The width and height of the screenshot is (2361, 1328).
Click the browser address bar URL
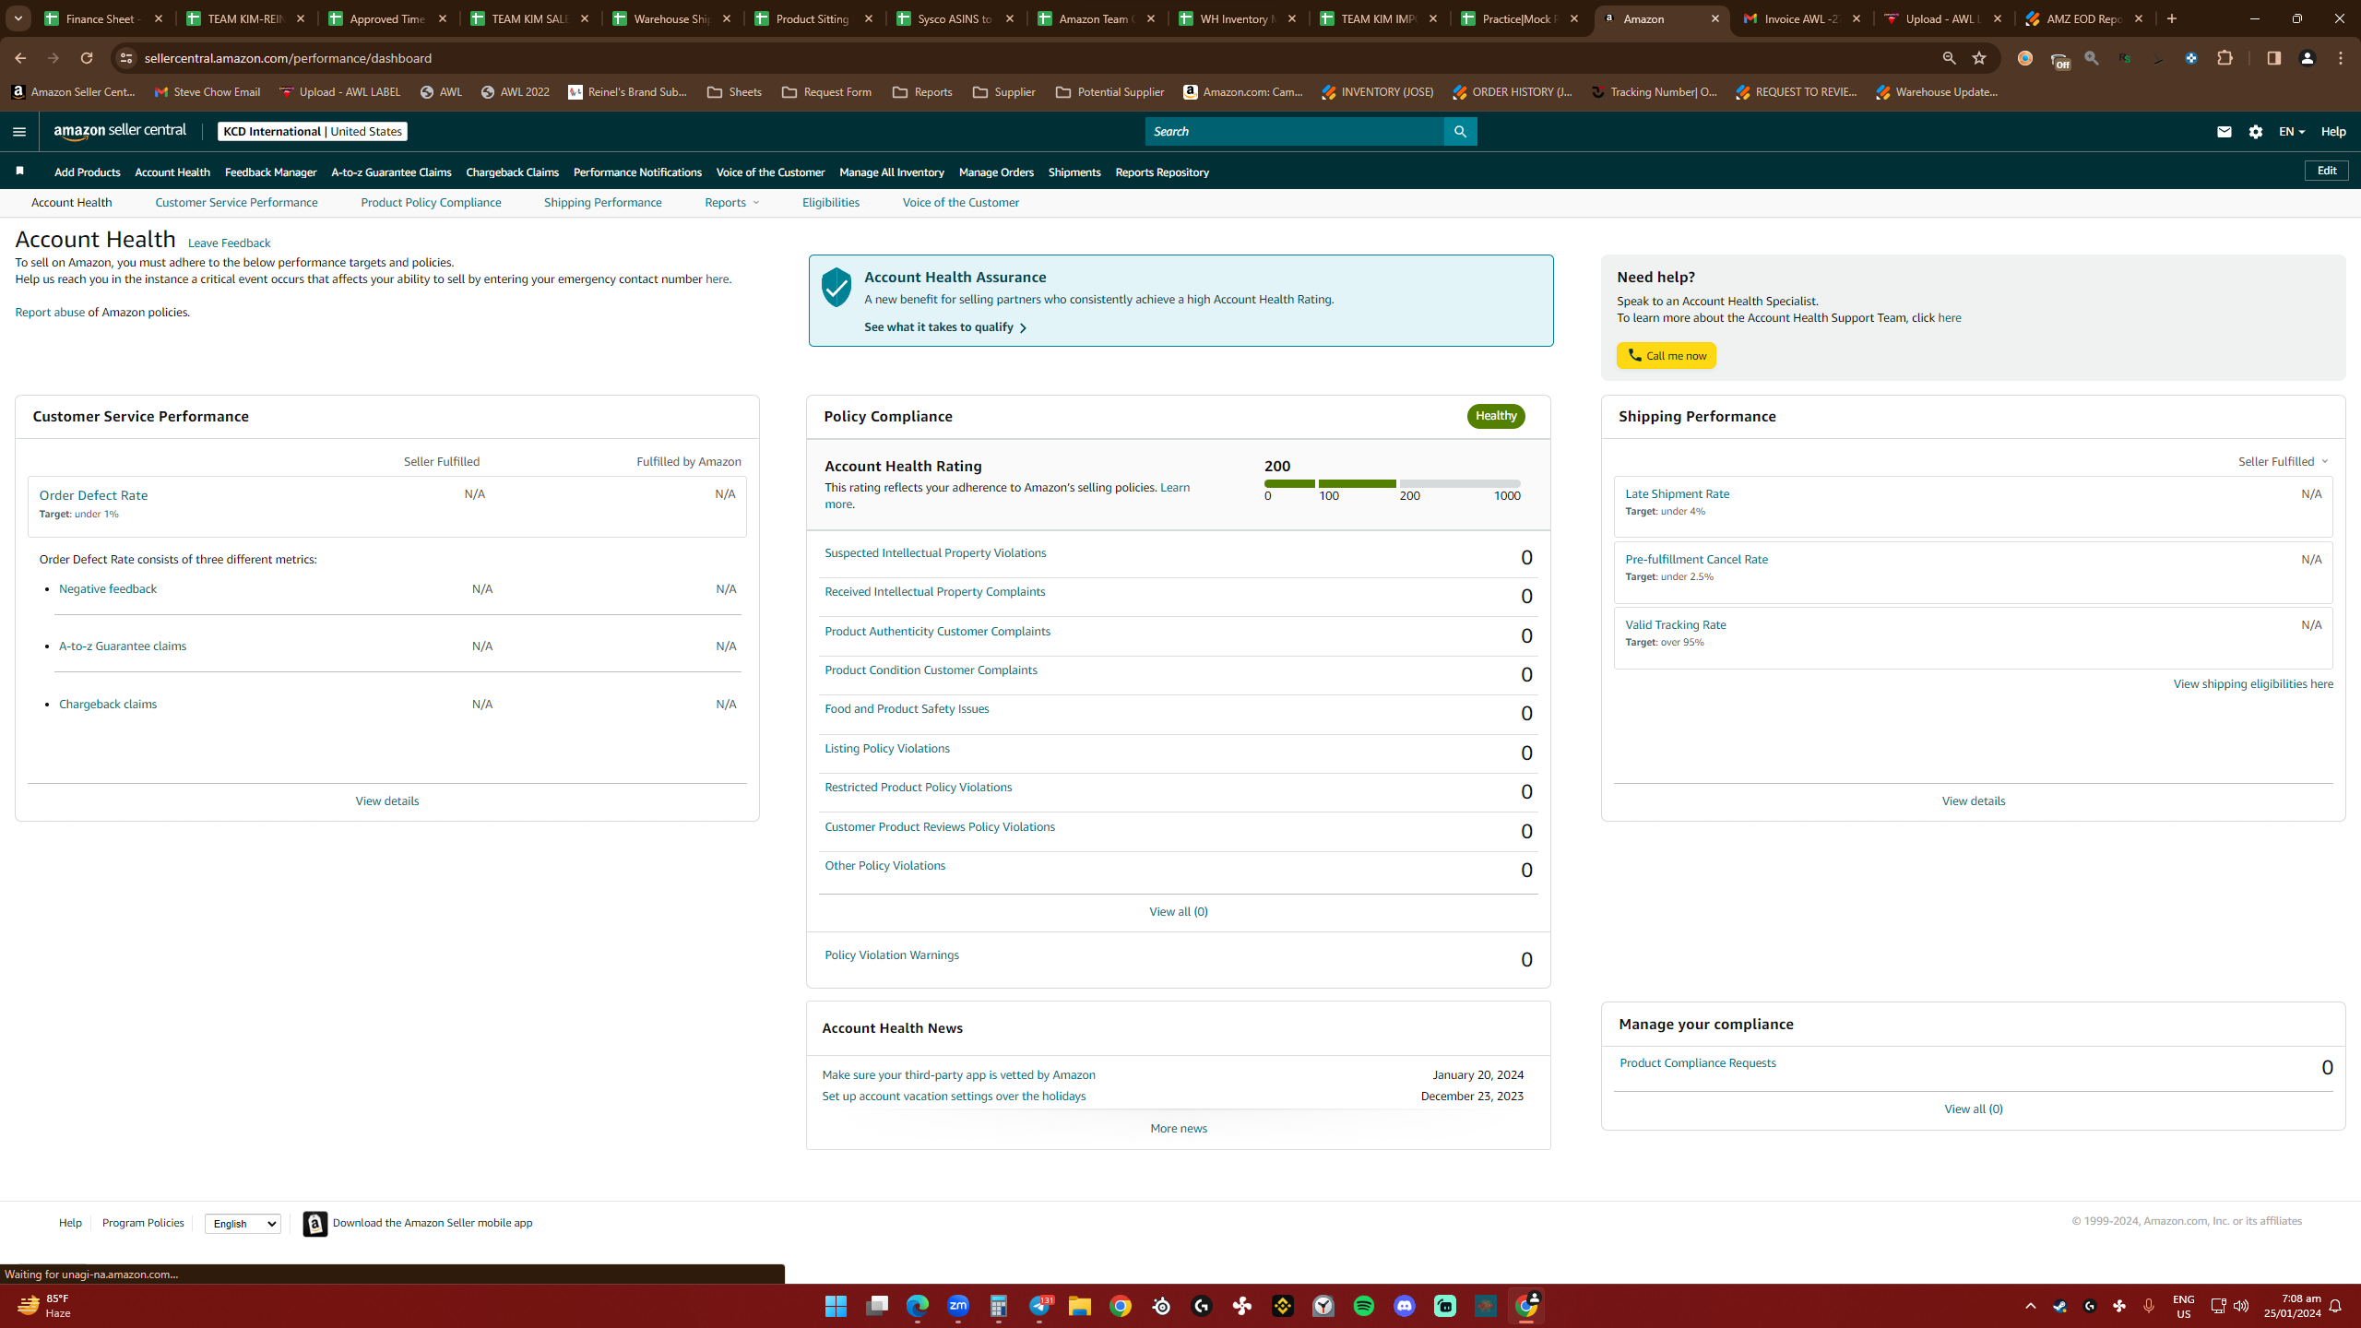click(x=288, y=58)
